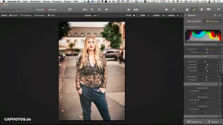Screen dimensions: 223x125
Task: Click Abbrechen to cancel
Action: tap(52, 10)
